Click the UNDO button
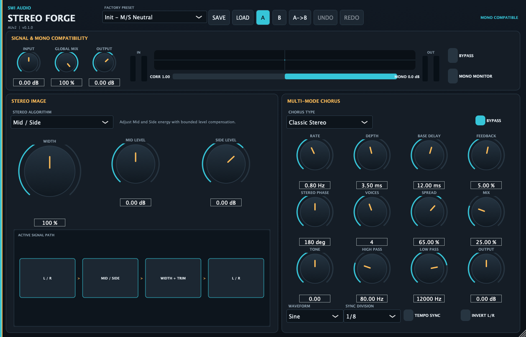 [325, 18]
